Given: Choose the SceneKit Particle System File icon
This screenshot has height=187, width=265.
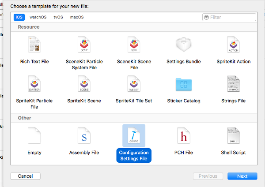Looking at the screenshot, I should pyautogui.click(x=84, y=45).
